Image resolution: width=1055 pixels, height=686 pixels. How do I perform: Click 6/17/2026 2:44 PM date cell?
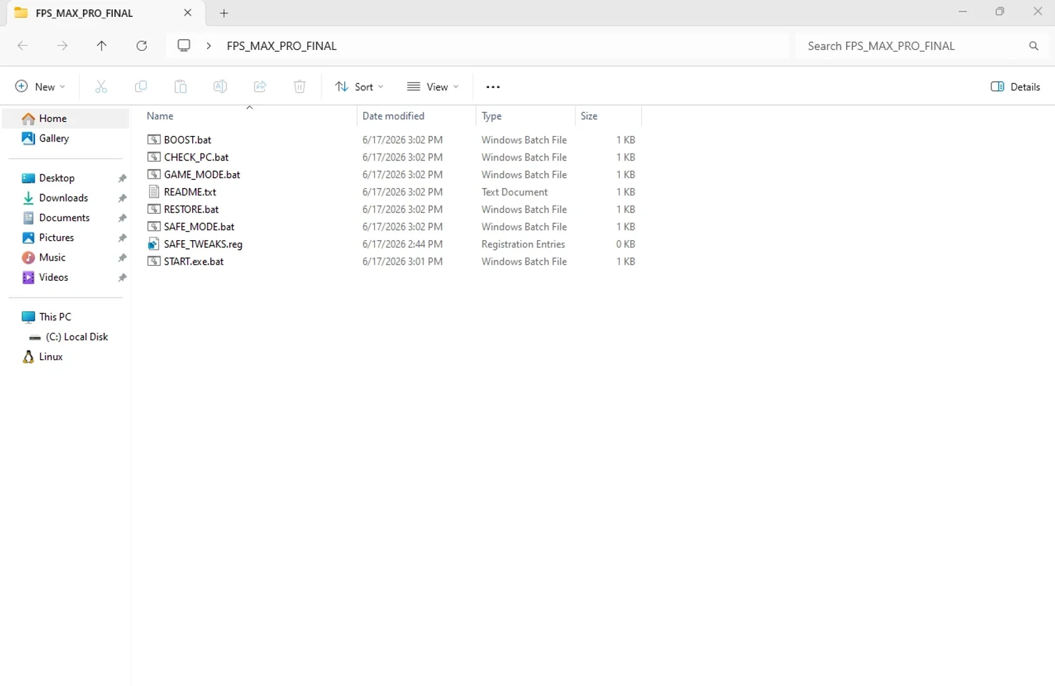click(402, 244)
